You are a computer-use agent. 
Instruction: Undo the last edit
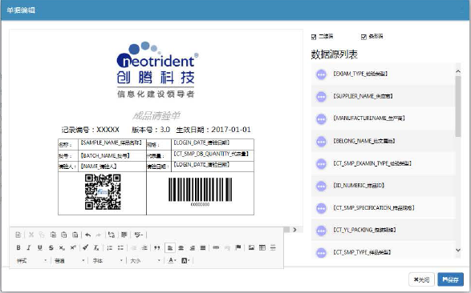tap(87, 235)
